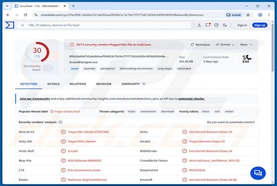Click the warning icon in the Arctic Wolf row

pyautogui.click(x=63, y=151)
